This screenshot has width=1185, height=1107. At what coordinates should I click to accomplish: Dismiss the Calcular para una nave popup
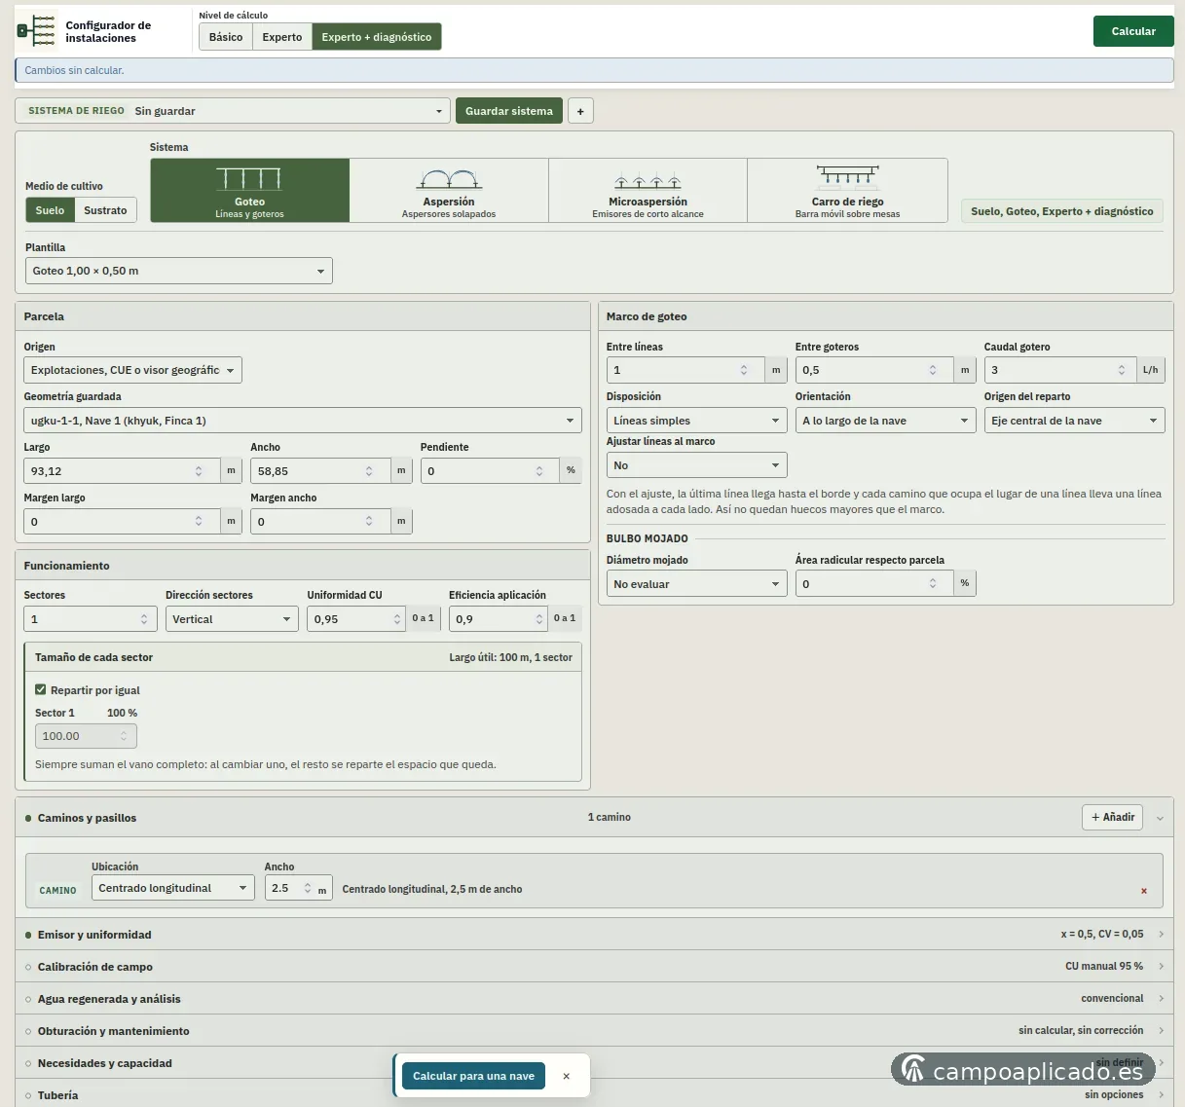[566, 1076]
